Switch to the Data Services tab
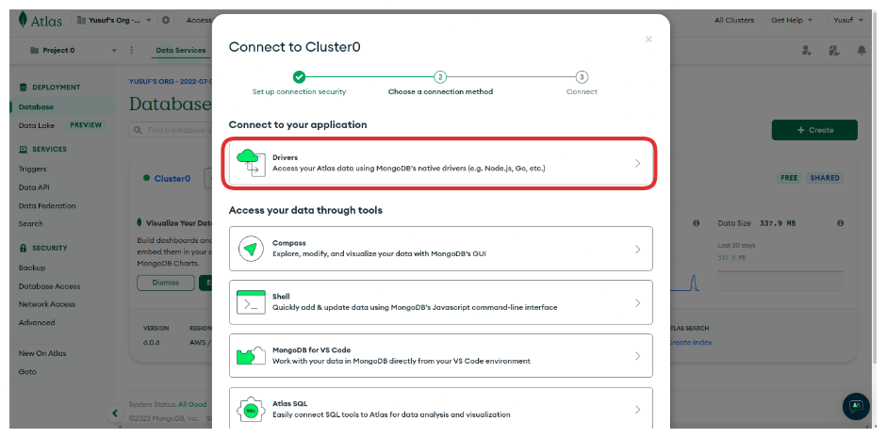The image size is (886, 438). [x=180, y=50]
